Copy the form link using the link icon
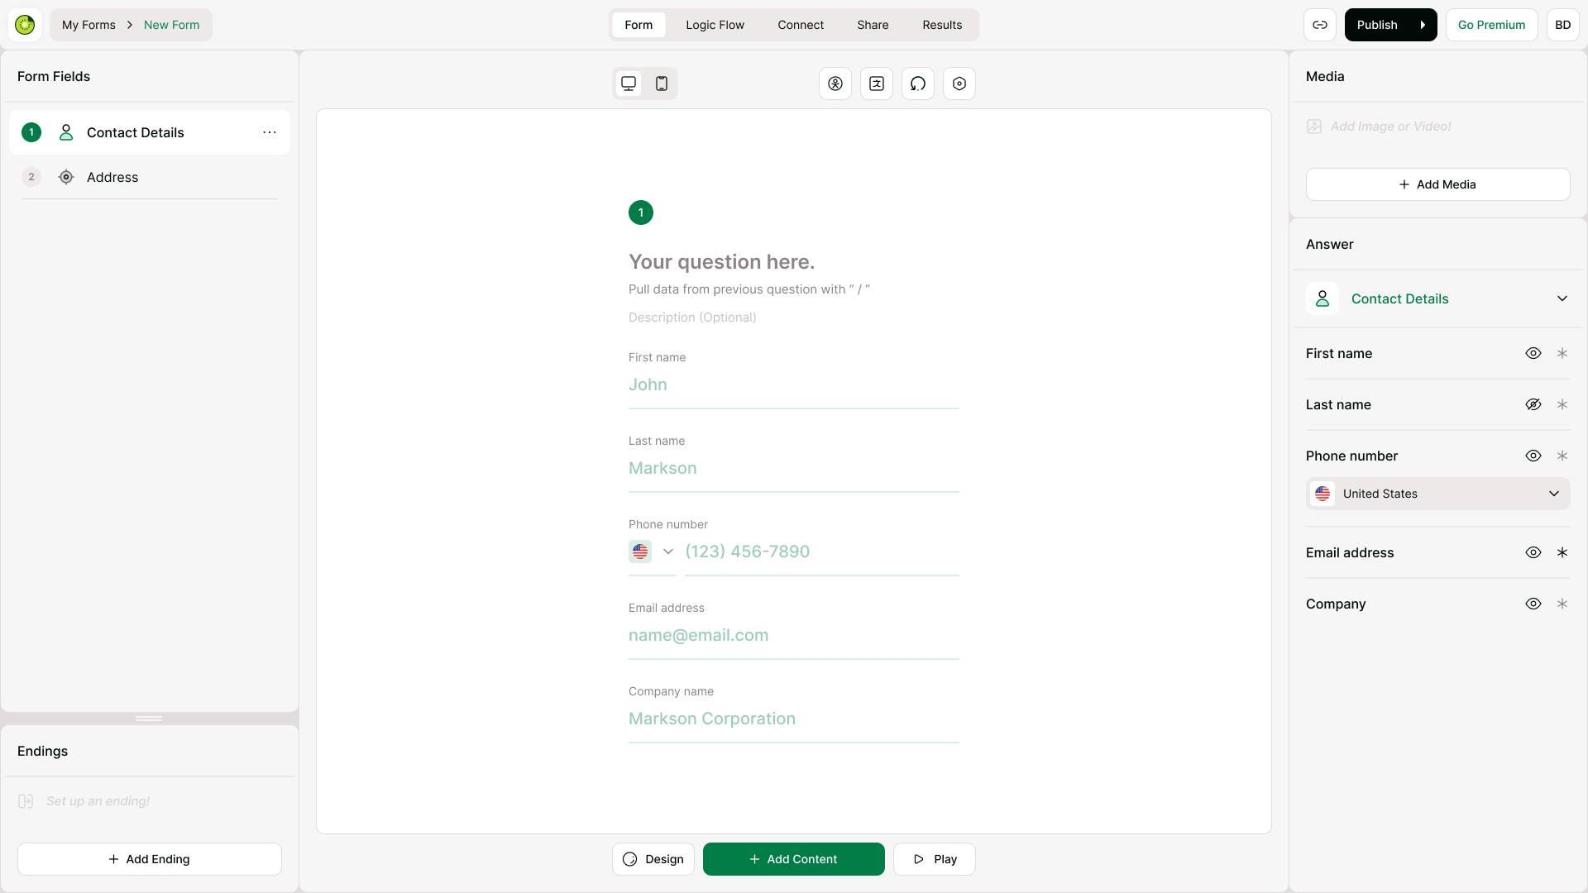The height and width of the screenshot is (893, 1588). 1320,25
